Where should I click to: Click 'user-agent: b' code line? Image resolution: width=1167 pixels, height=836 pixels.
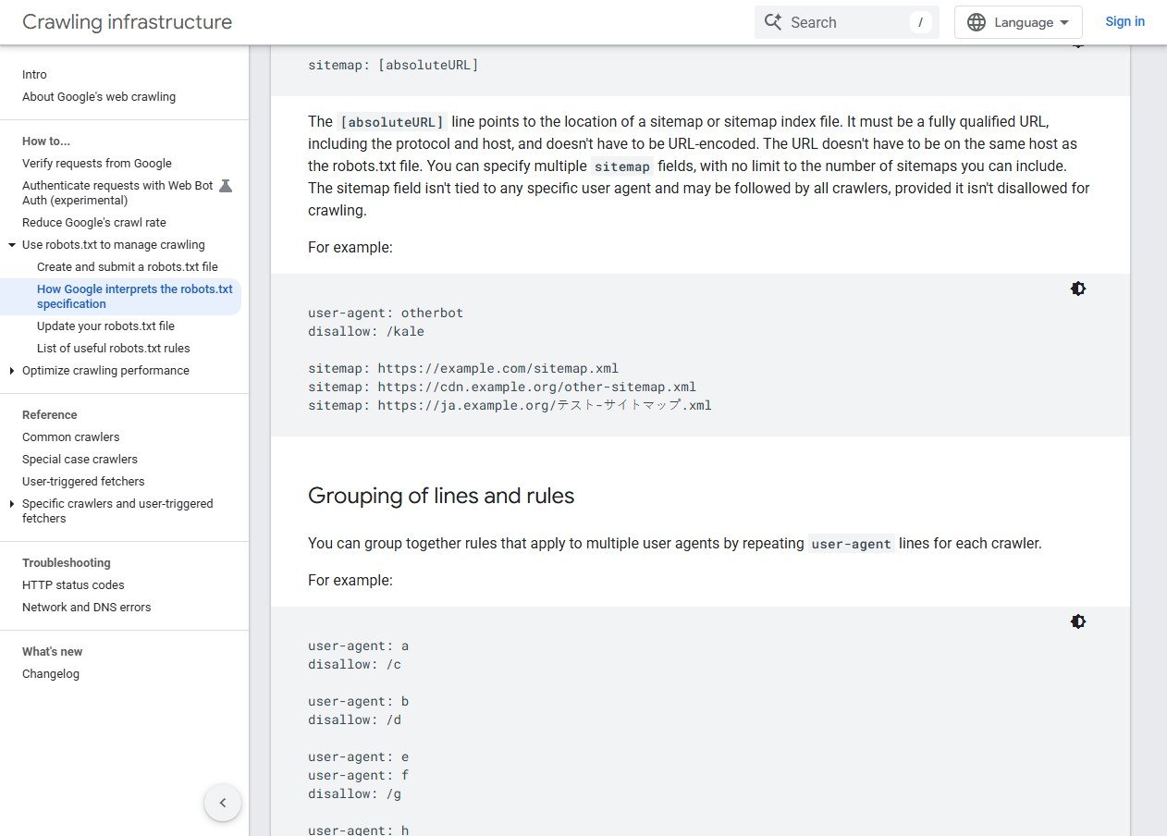(x=359, y=701)
